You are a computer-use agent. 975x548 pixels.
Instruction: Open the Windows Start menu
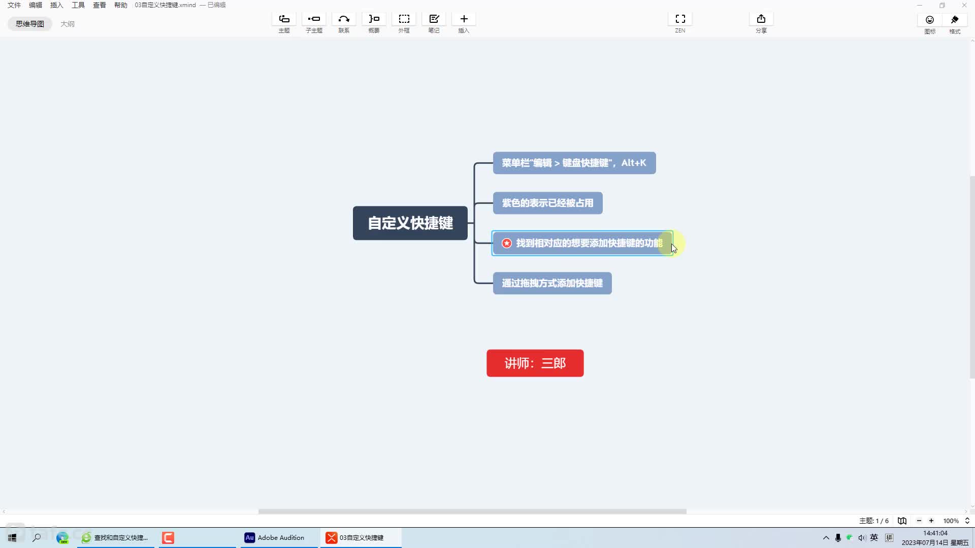(x=12, y=537)
